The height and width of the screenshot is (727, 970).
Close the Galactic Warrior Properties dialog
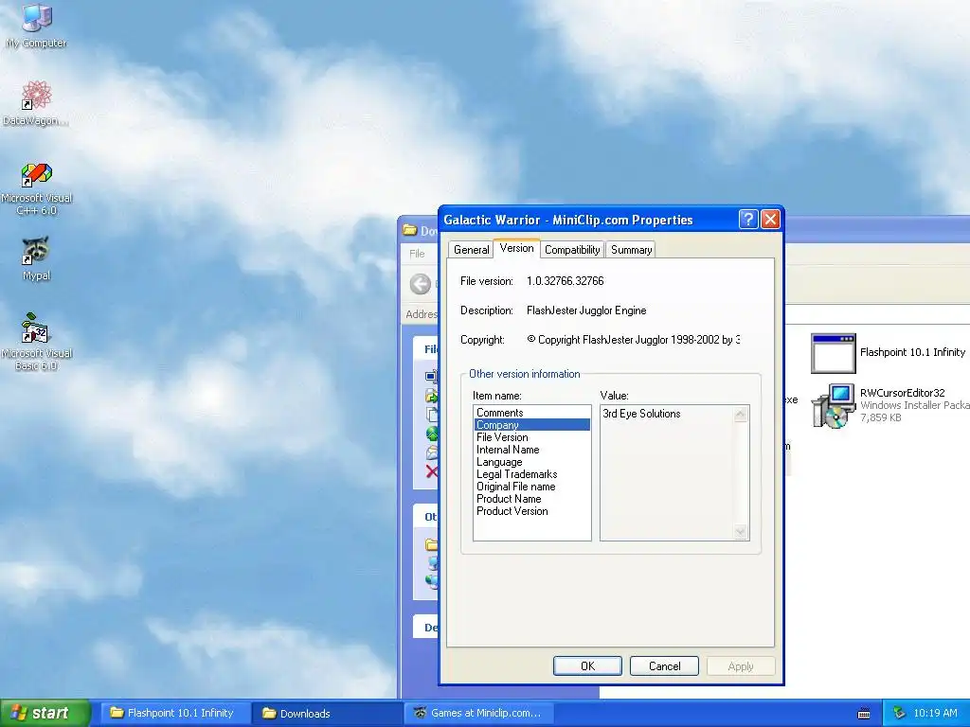coord(770,219)
